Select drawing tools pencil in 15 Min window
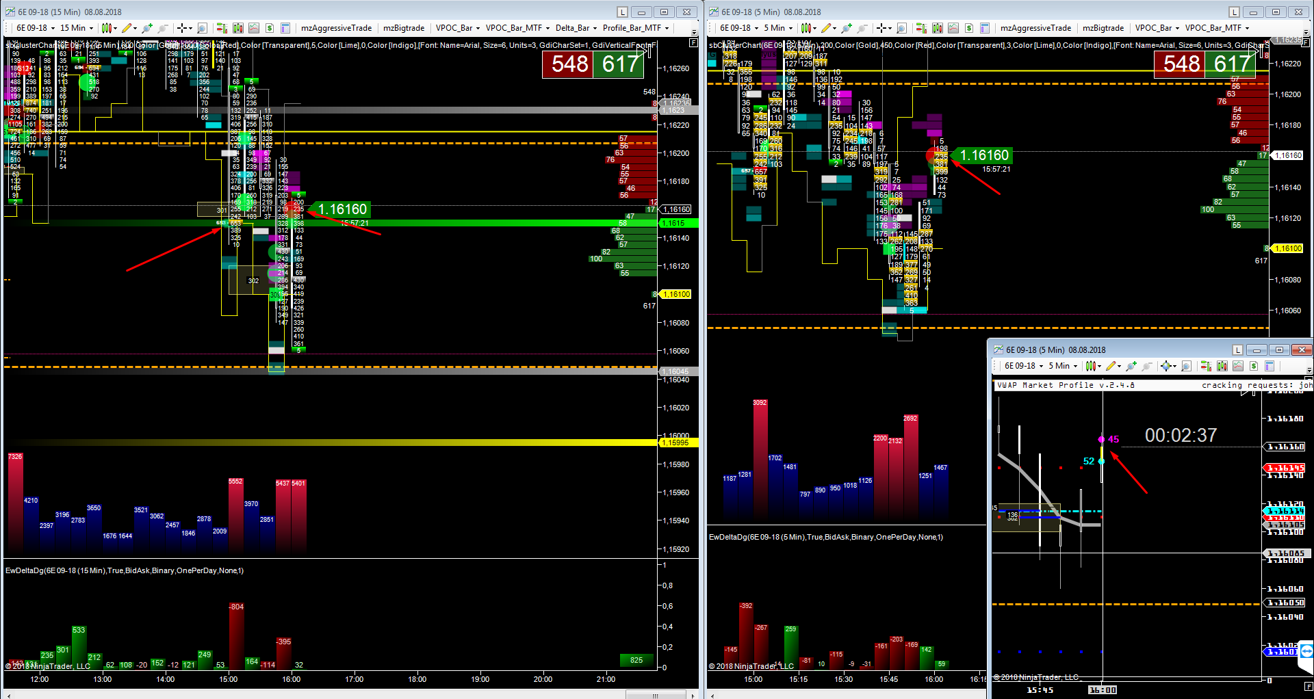This screenshot has height=699, width=1314. coord(128,28)
